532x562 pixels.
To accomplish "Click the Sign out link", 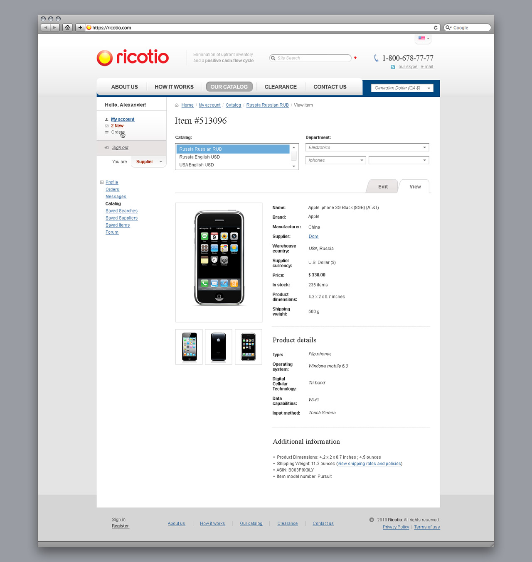I will click(120, 147).
